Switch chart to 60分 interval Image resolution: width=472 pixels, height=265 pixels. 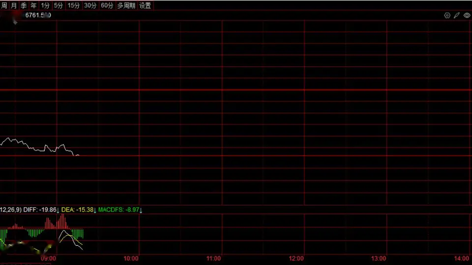(x=107, y=5)
